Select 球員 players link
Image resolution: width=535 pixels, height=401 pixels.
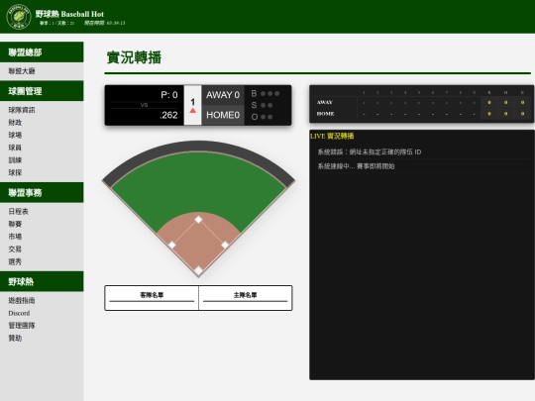point(15,148)
